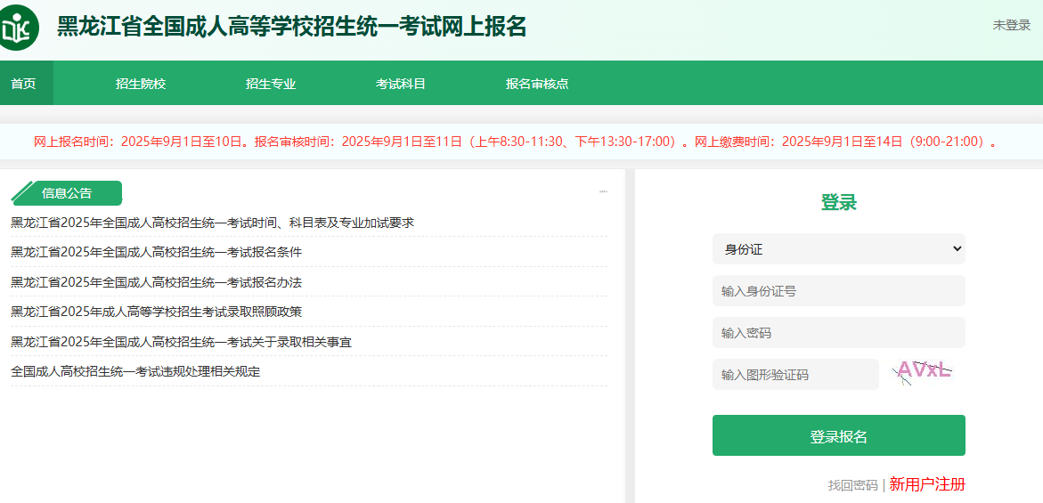Select the 考试科目 navigation item
Image resolution: width=1043 pixels, height=503 pixels.
(401, 84)
